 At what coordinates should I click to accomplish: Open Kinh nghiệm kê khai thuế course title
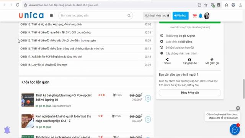coord(63,118)
